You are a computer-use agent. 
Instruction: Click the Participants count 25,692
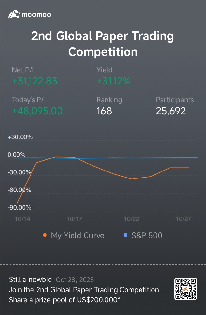[171, 111]
